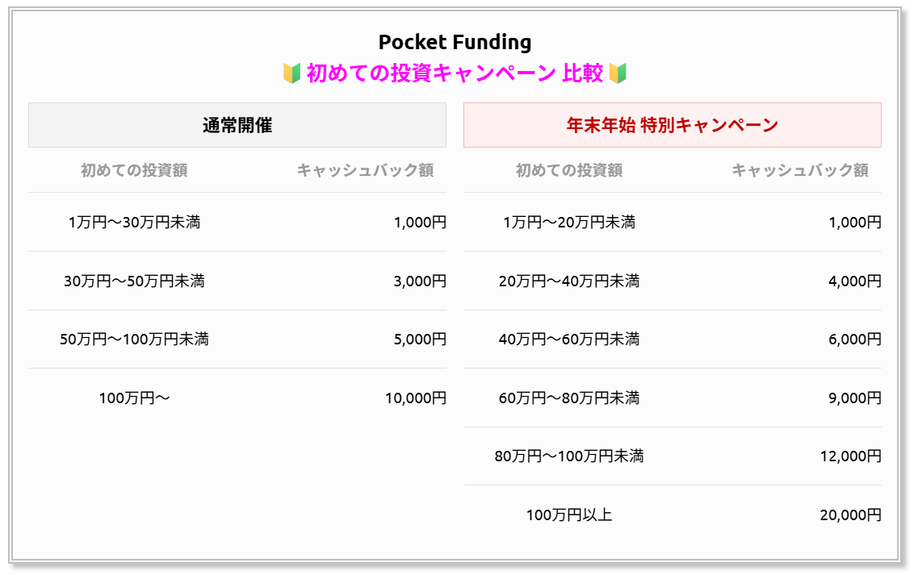Click the beginner mark icon left of title
Image resolution: width=914 pixels, height=575 pixels.
(292, 74)
